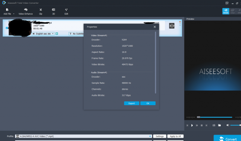Minimize the Aiseesoft window
Screen dimensions: 241x141
click(232, 3)
